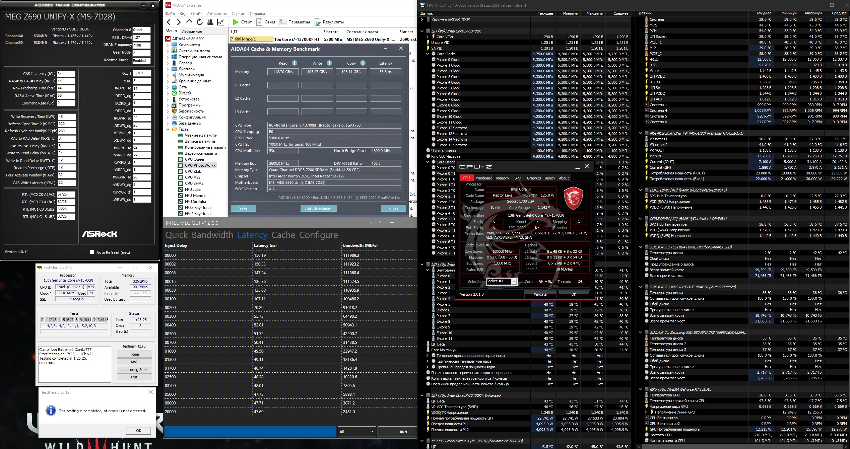Click the info icon next to Write
The width and height of the screenshot is (850, 449).
pyautogui.click(x=329, y=63)
